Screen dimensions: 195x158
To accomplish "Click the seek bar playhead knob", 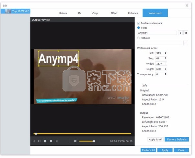I will (x=36, y=134).
